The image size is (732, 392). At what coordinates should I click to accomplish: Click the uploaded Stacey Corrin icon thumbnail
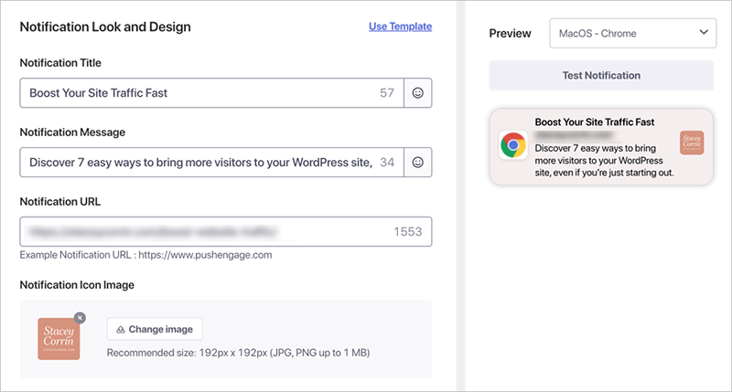[x=59, y=339]
